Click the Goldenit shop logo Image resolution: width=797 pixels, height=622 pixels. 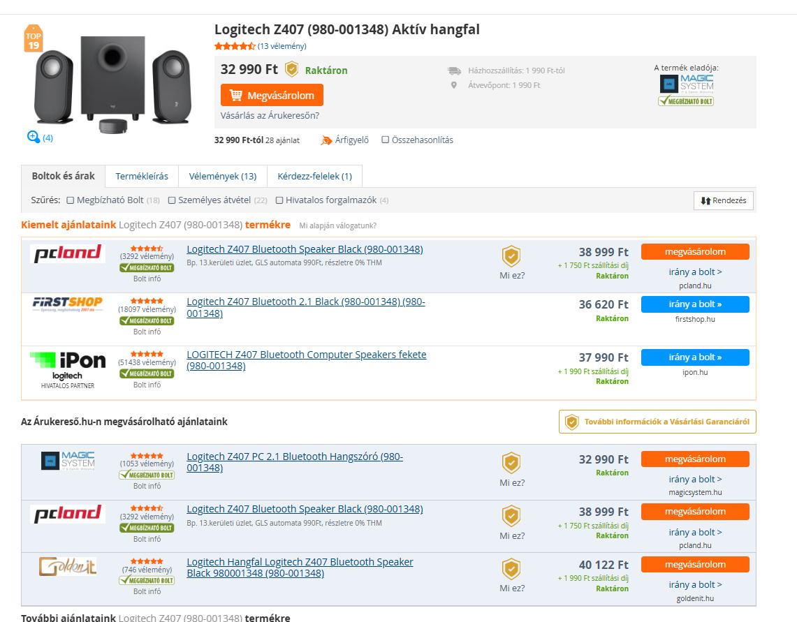point(68,566)
